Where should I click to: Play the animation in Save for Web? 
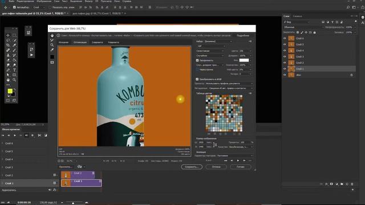238,161
